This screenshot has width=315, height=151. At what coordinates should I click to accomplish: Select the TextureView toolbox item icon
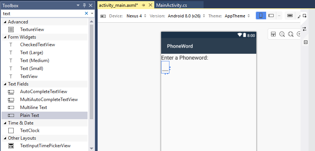pyautogui.click(x=11, y=30)
